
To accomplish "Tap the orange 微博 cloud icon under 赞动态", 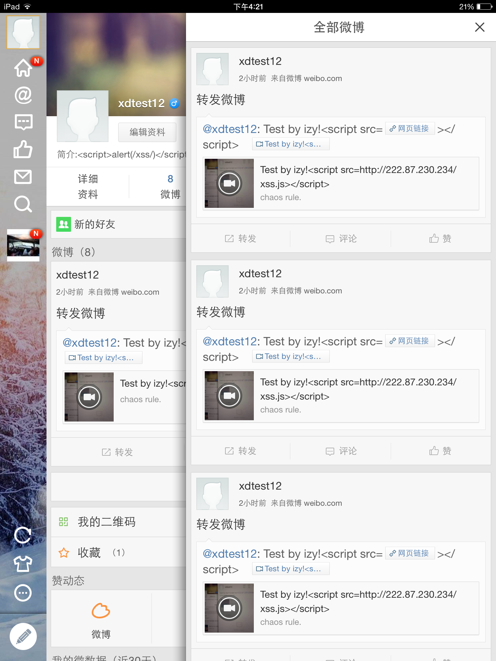I will click(x=101, y=611).
